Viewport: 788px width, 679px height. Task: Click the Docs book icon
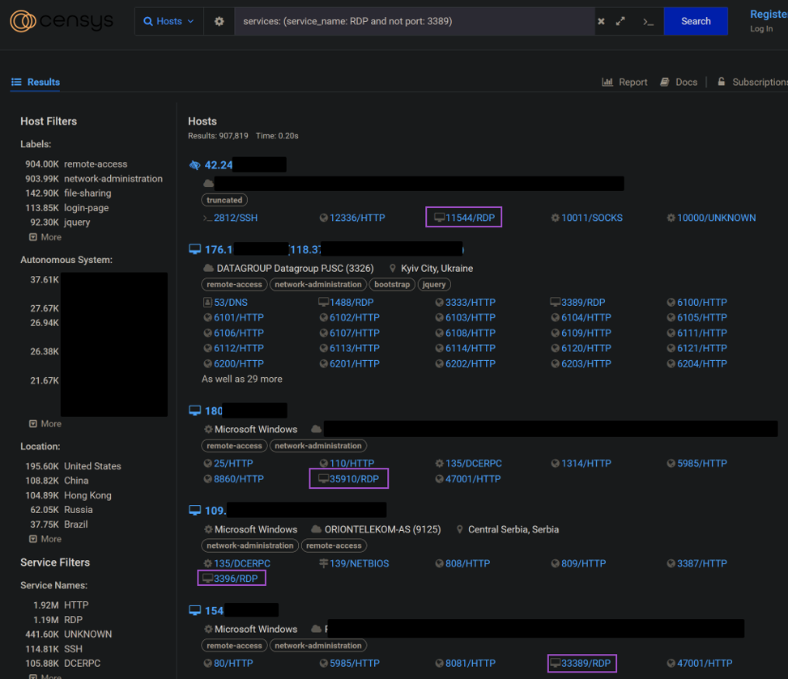[x=664, y=82]
